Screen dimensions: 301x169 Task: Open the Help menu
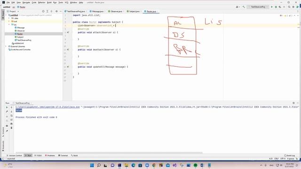81,2
